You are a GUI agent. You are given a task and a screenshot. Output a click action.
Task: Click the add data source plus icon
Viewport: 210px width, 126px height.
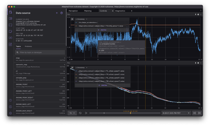point(57,13)
